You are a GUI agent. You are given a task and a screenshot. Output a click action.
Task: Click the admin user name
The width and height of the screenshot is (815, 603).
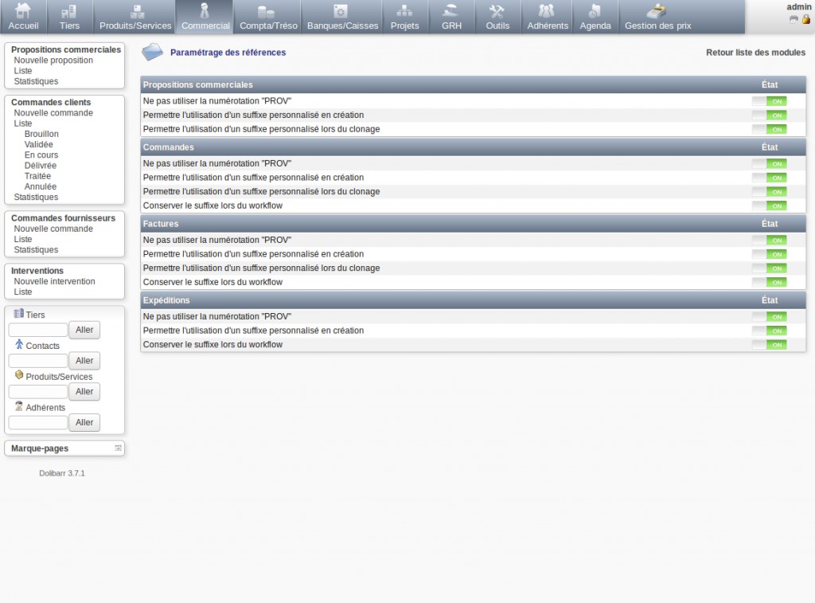coord(798,6)
